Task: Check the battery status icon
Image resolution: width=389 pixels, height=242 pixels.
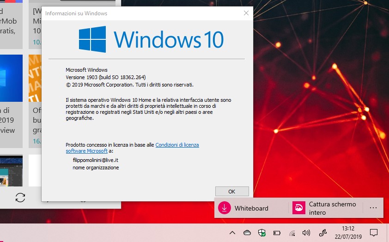Action: (277, 233)
